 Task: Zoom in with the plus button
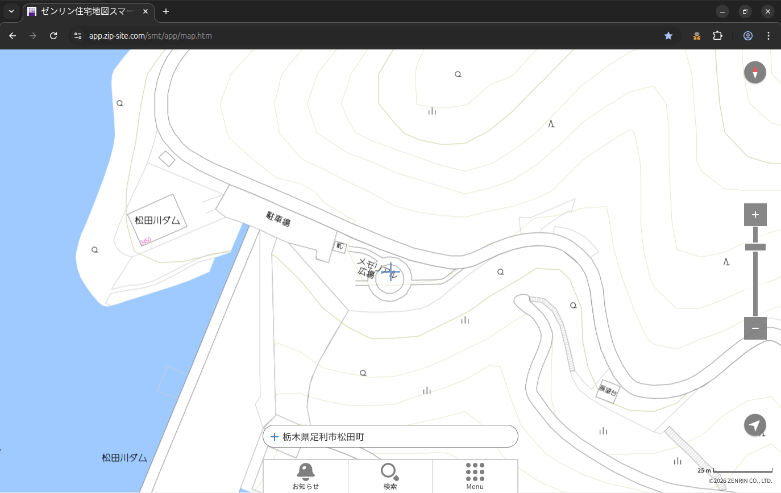point(755,215)
